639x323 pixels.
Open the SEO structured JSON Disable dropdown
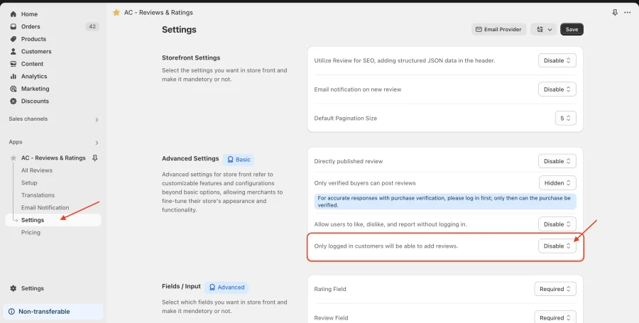tap(557, 60)
